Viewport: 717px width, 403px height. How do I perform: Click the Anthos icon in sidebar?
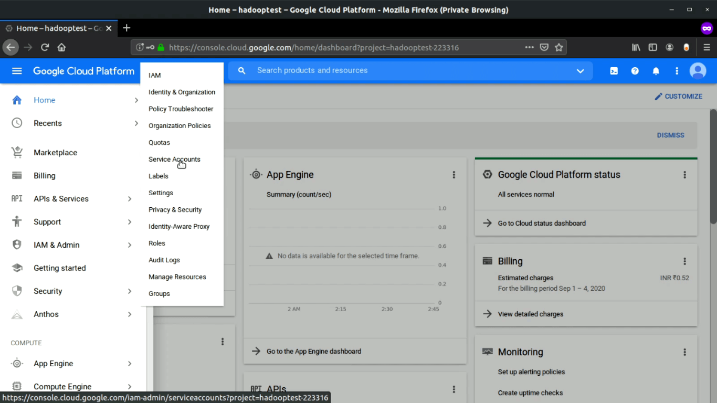click(17, 314)
